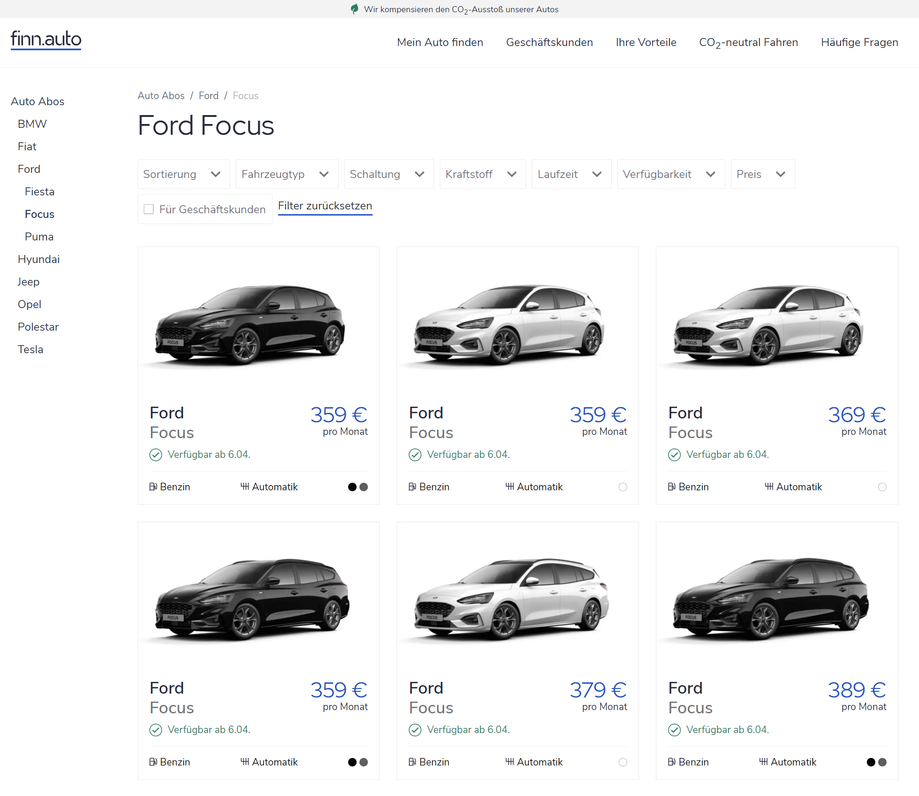This screenshot has width=919, height=796.
Task: Open the Fahrzeugtyp filter dropdown
Action: coord(287,174)
